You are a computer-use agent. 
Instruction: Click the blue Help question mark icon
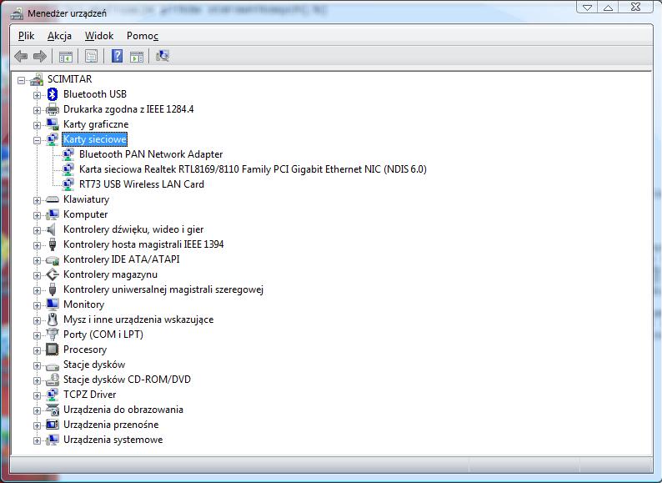(x=117, y=56)
